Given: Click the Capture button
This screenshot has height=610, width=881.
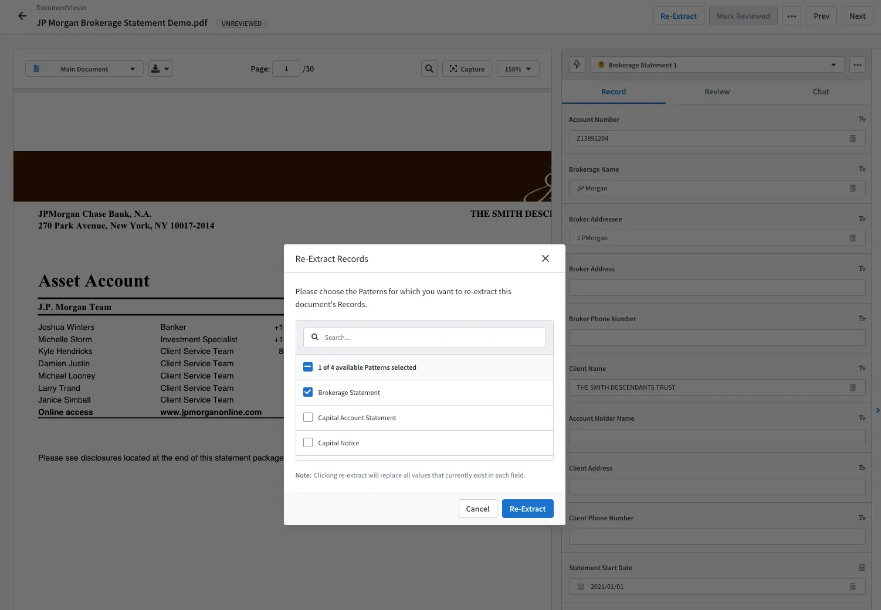Looking at the screenshot, I should click(x=467, y=69).
